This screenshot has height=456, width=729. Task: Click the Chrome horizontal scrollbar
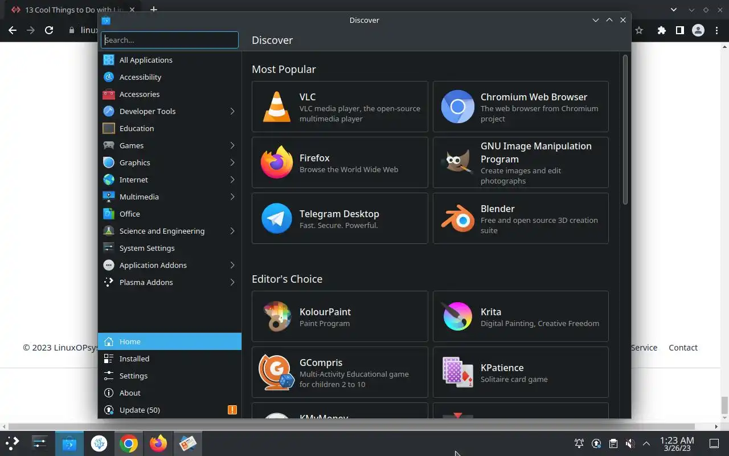pos(350,426)
